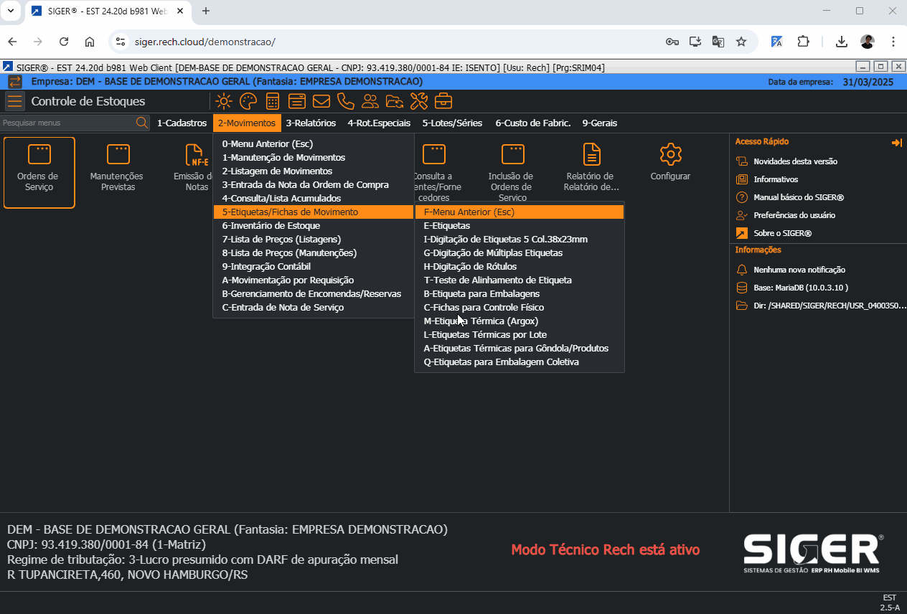Open the Inclusão de Ordens de Serviço shortcut
This screenshot has width=907, height=614.
click(x=512, y=172)
